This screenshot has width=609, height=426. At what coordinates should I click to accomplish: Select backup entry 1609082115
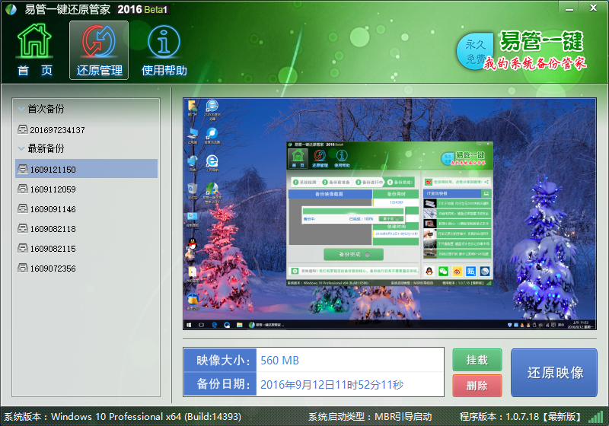click(x=86, y=248)
